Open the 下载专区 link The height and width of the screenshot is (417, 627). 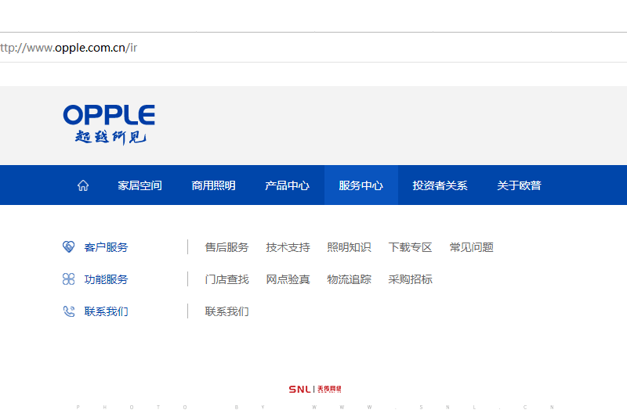point(410,247)
